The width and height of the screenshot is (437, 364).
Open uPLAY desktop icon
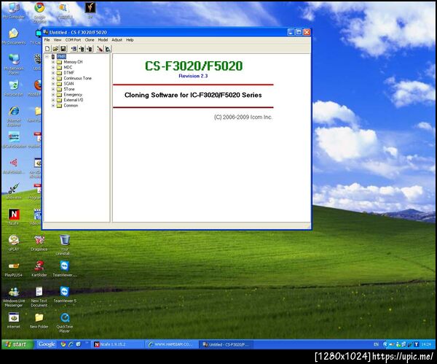pos(13,243)
